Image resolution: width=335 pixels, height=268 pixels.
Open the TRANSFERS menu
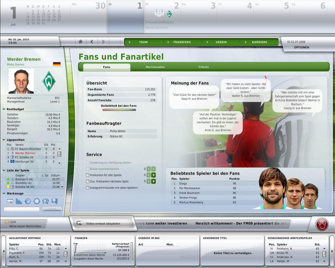click(182, 42)
